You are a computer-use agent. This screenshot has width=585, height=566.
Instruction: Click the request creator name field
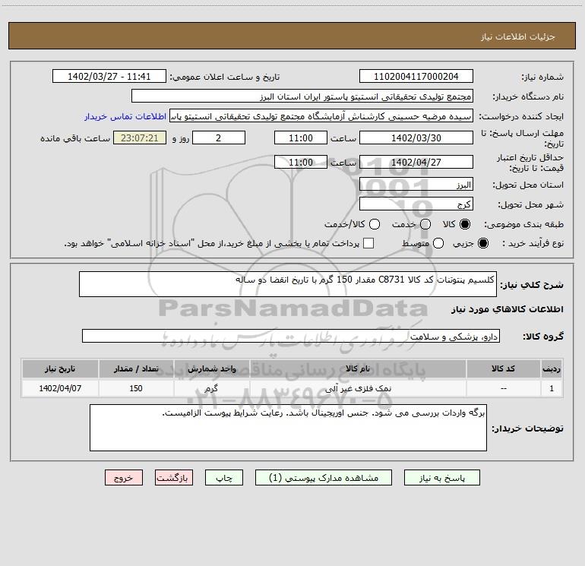point(321,116)
